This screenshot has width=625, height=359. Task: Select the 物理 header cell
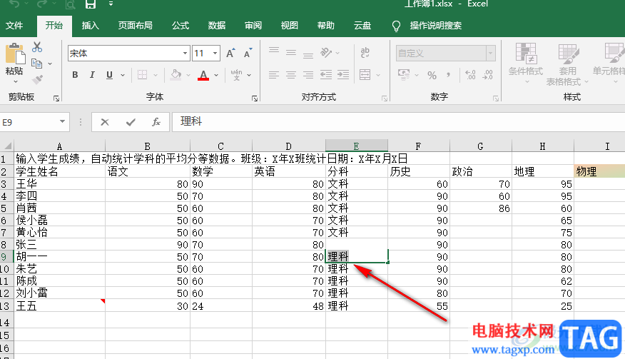pos(599,171)
